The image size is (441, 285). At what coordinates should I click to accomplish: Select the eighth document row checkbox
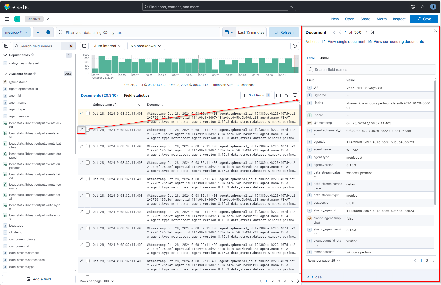(x=88, y=228)
